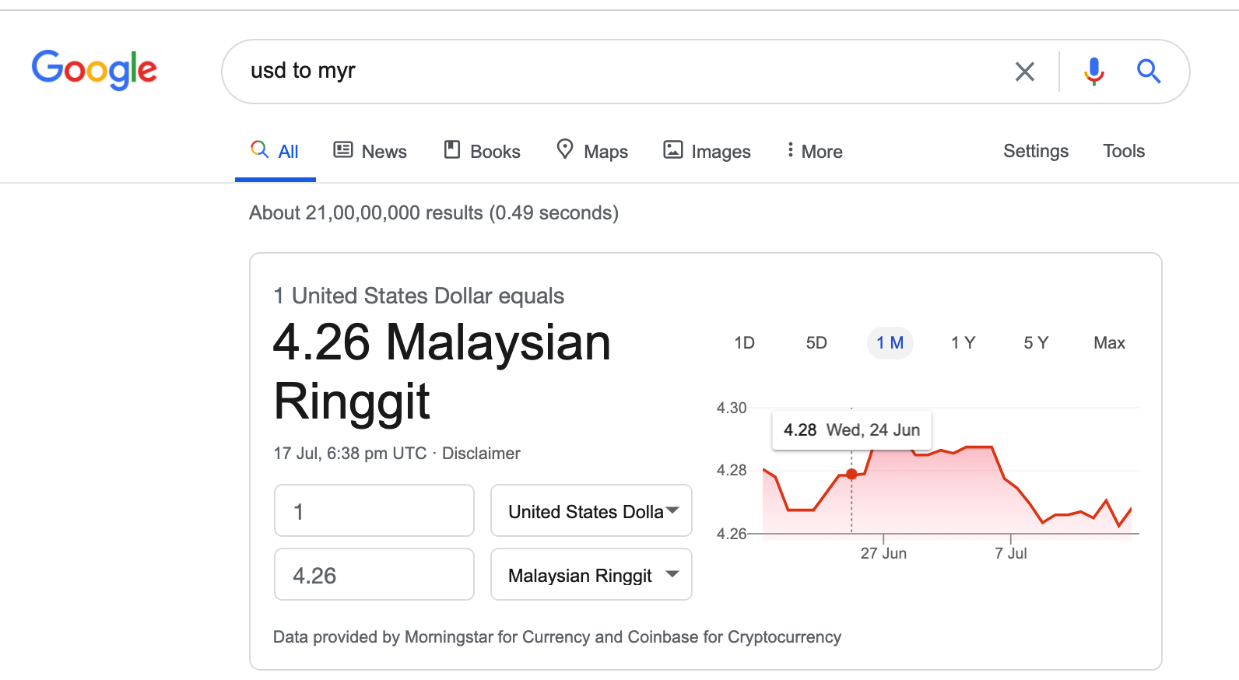Select the 1 Y chart range
Viewport: 1239px width, 680px height.
(963, 343)
